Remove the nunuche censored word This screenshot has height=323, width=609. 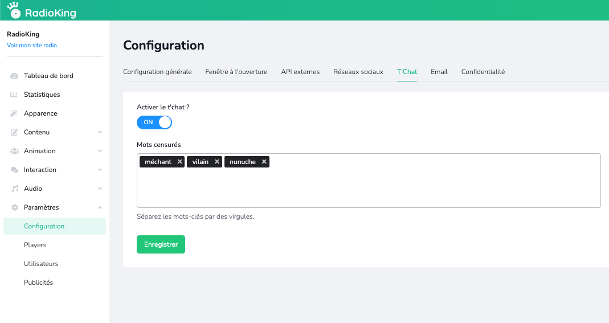point(264,162)
